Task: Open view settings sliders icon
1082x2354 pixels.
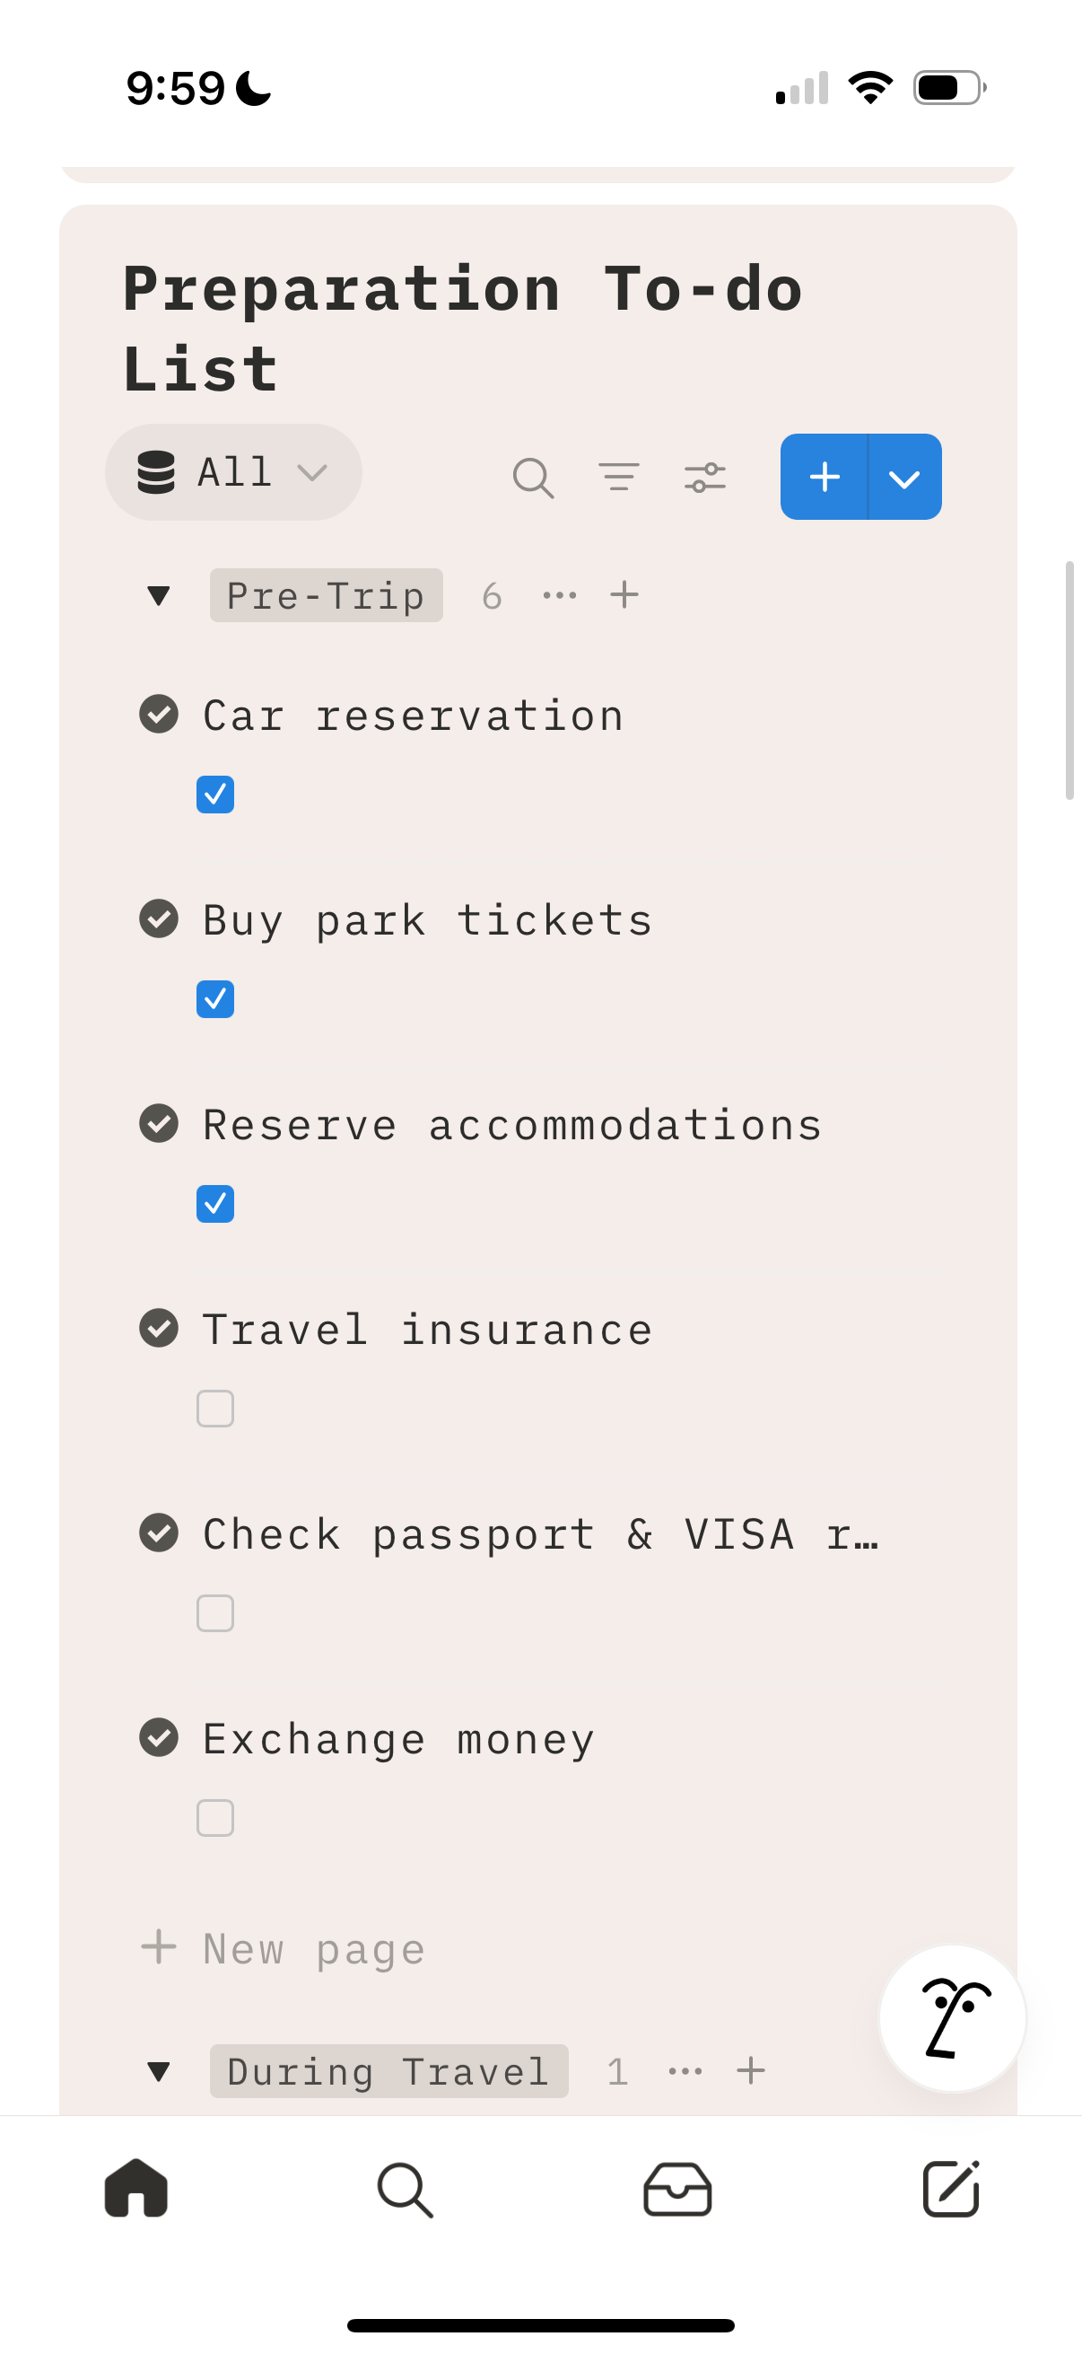Action: click(704, 477)
